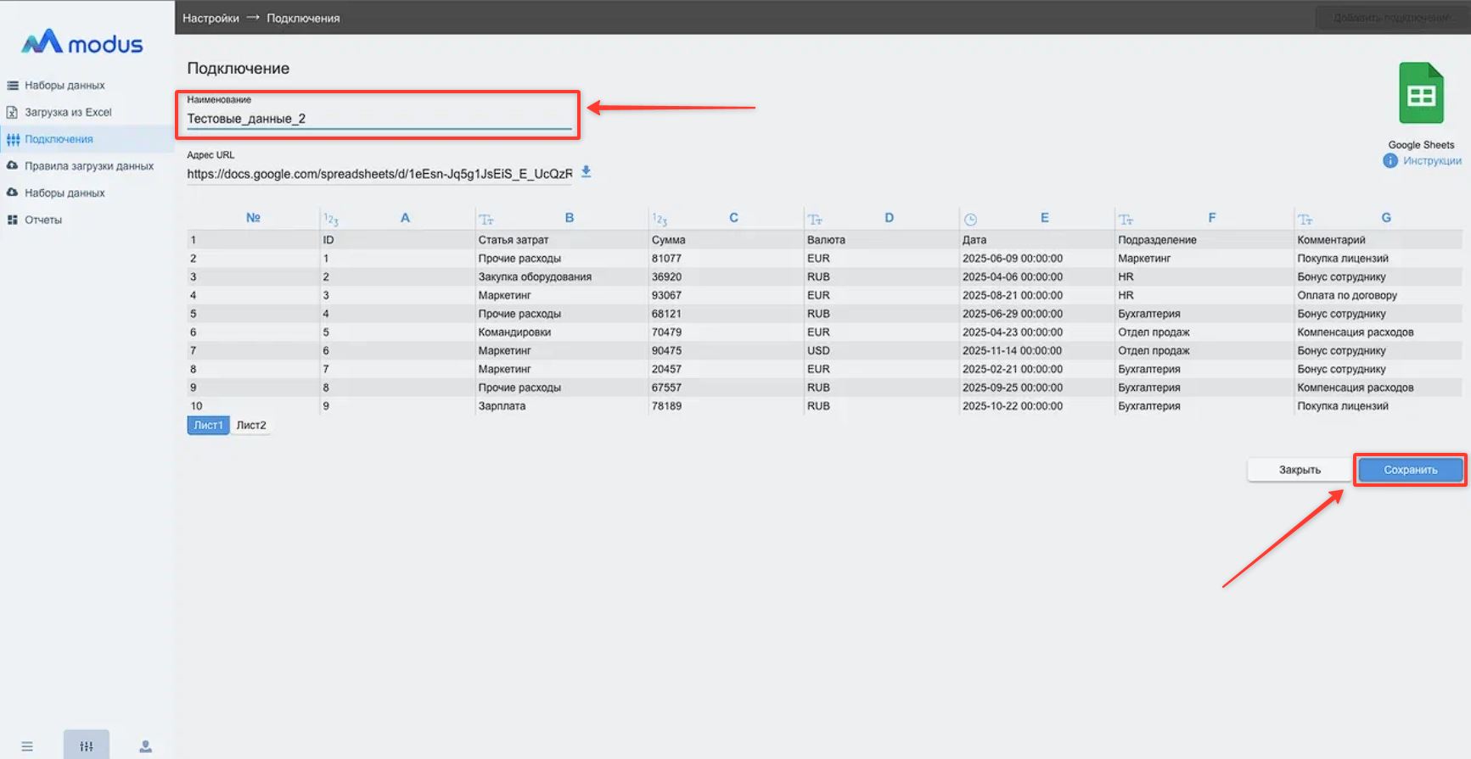Open Правила загрузки данных menu item
Viewport: 1471px width, 759px height.
(x=88, y=166)
